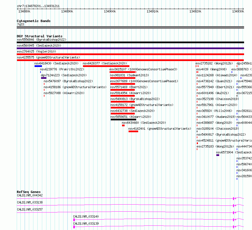This screenshot has height=230, width=252.
Task: Click the chr7:134878201..134931211 region text
Action: click(38, 6)
